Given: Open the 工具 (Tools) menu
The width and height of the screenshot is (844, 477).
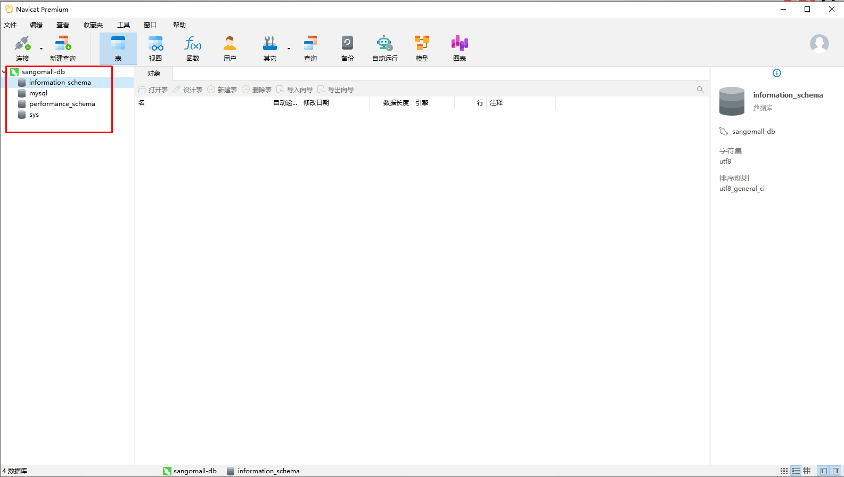Looking at the screenshot, I should click(x=124, y=25).
